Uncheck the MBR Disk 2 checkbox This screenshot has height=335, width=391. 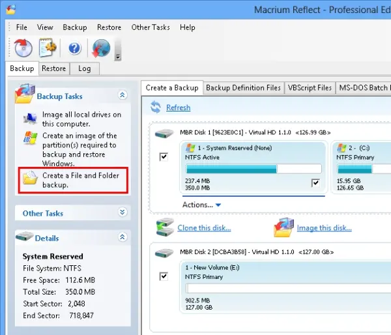[164, 276]
